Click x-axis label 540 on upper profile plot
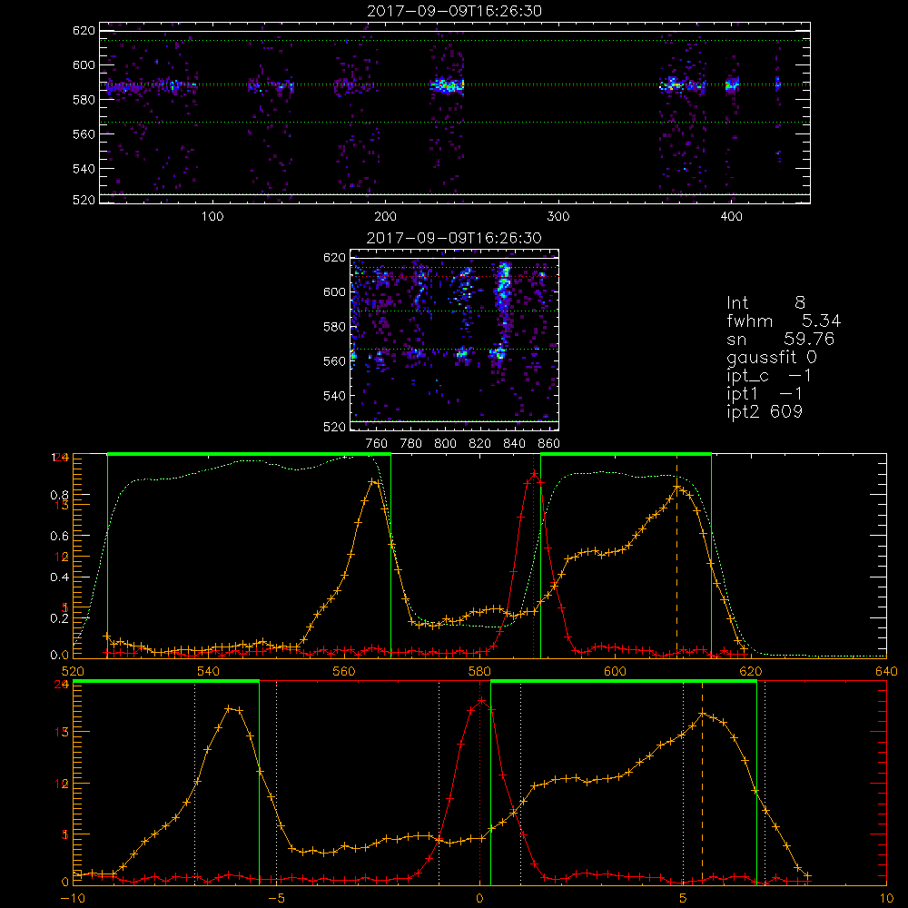 tap(209, 671)
